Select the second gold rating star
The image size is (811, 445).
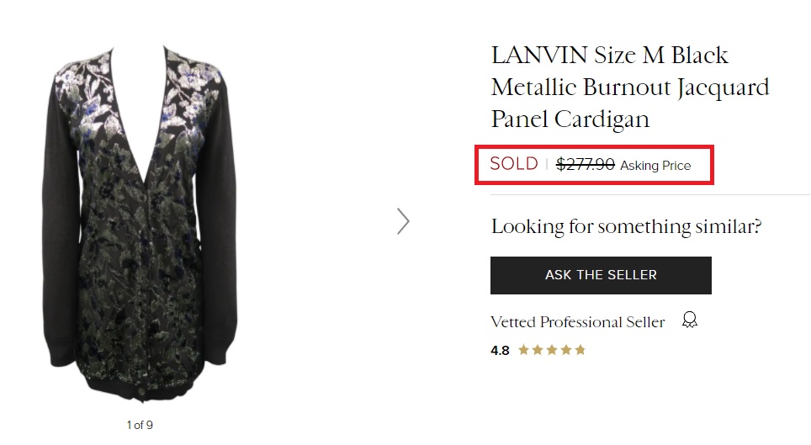coord(538,350)
